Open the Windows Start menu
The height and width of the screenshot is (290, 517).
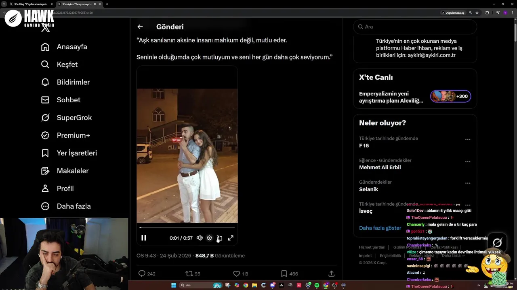[x=174, y=285]
